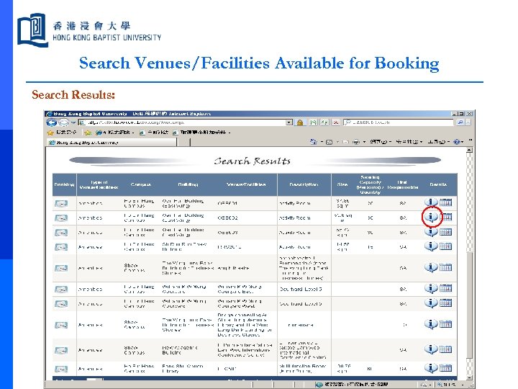Image resolution: width=518 pixels, height=389 pixels.
Task: Select the Hong Kong Baptist University tab
Action: [112, 142]
